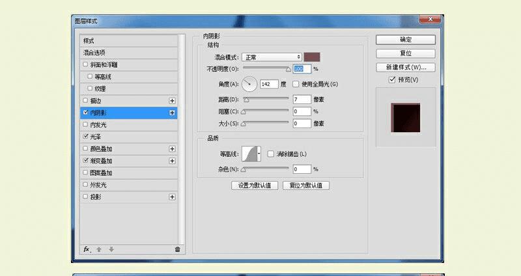Enable the 斜面和浮雕 checkbox

click(x=85, y=64)
